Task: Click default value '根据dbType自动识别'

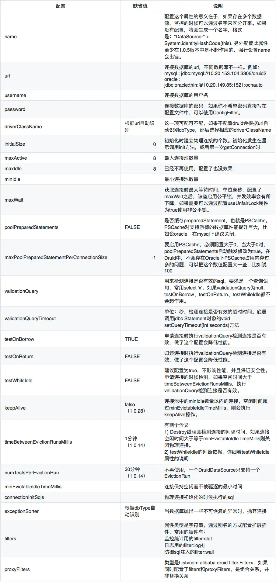Action: click(140, 511)
